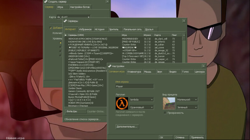Toggle the Прозрачность checkbox
Image resolution: width=250 pixels, height=140 pixels.
pyautogui.click(x=165, y=113)
